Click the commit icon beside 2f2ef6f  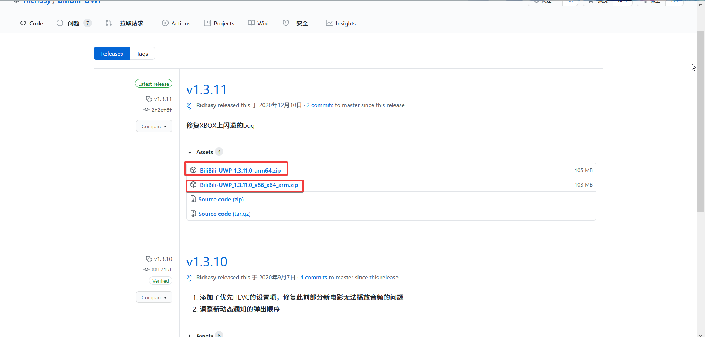coord(146,110)
